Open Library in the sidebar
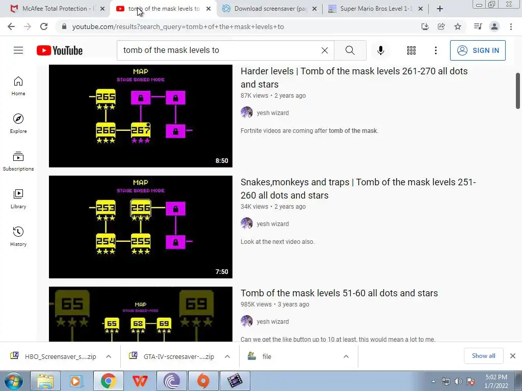This screenshot has width=522, height=391. point(18,199)
